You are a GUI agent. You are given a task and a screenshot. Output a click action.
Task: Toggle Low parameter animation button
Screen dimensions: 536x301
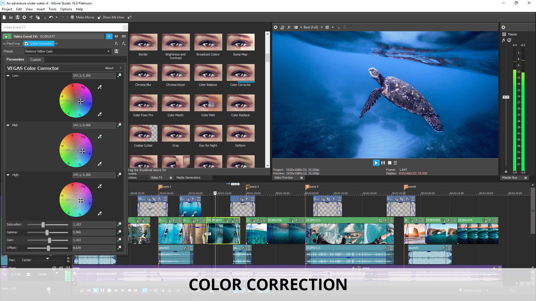point(119,76)
